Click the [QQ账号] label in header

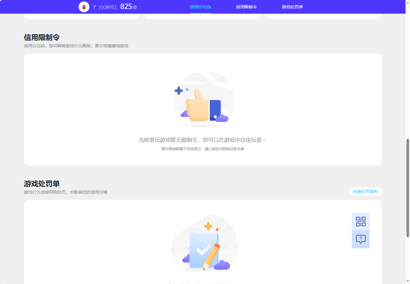click(108, 7)
